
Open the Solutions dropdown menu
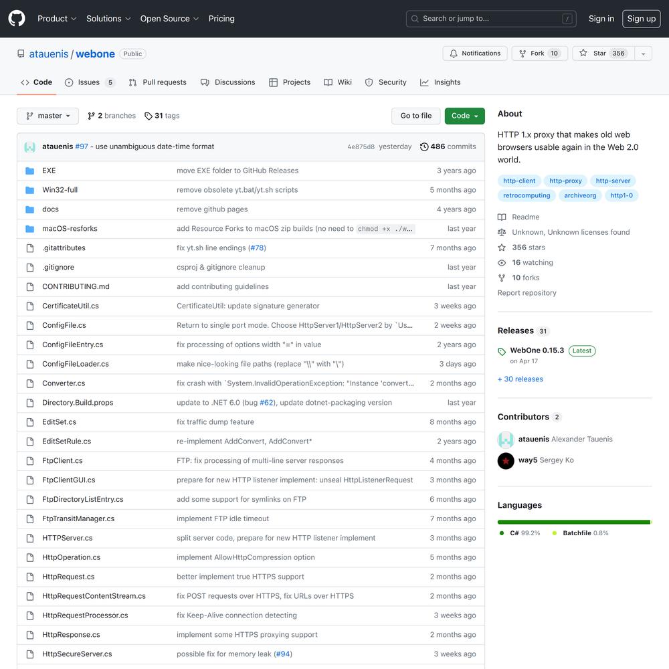tap(108, 18)
